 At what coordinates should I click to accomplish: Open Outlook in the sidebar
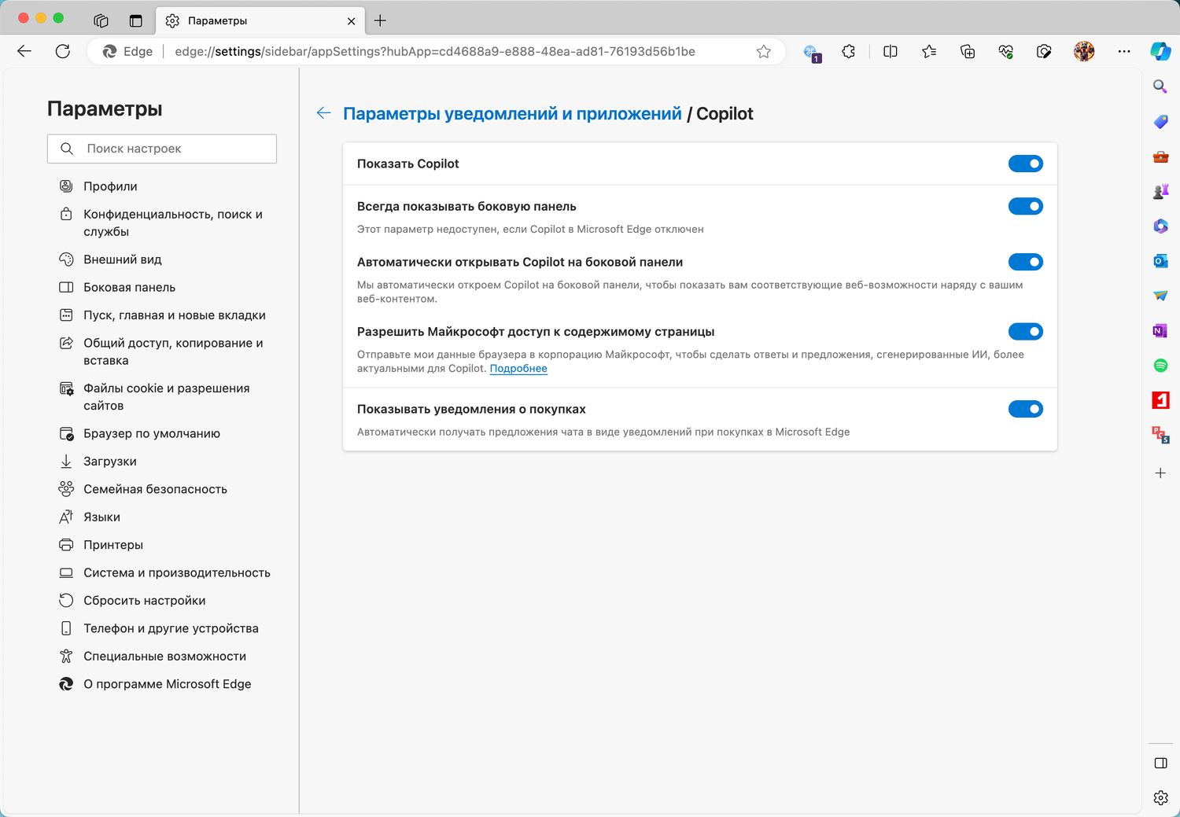coord(1160,261)
